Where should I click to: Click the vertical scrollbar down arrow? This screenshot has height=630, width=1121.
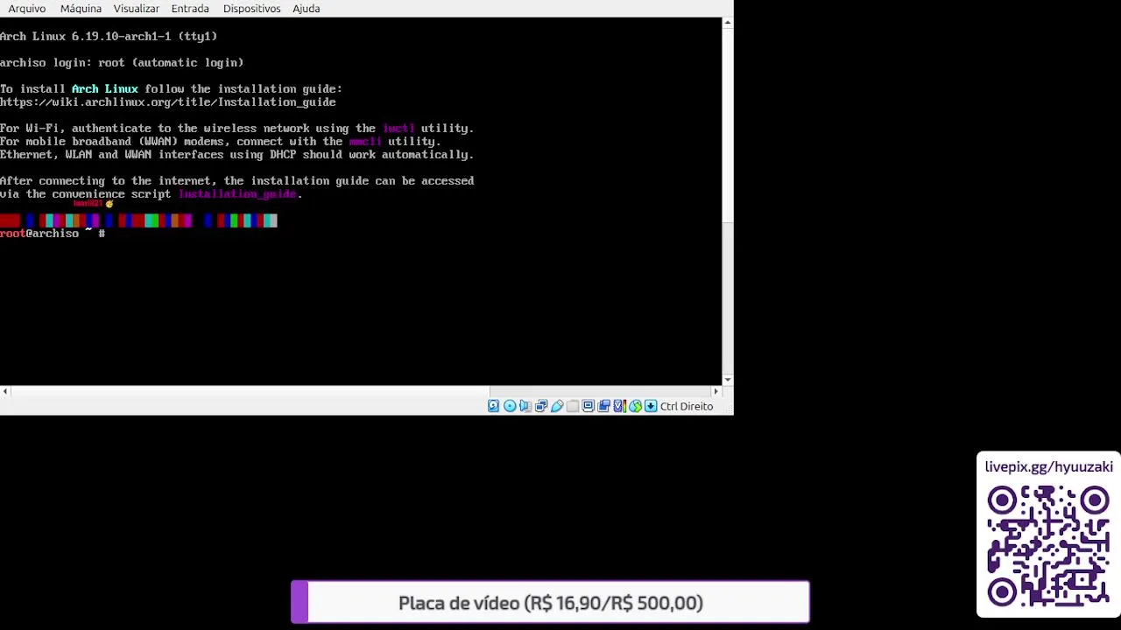point(727,380)
